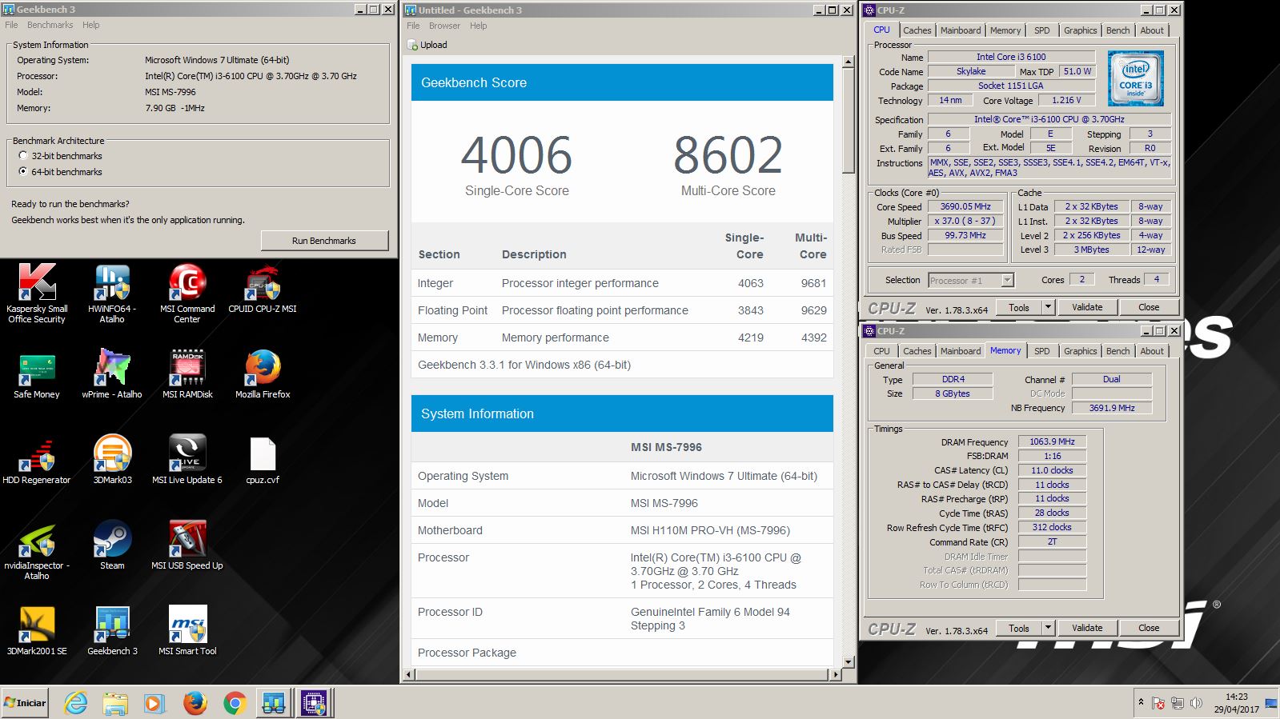Open Windows Media Player taskbar icon

154,703
